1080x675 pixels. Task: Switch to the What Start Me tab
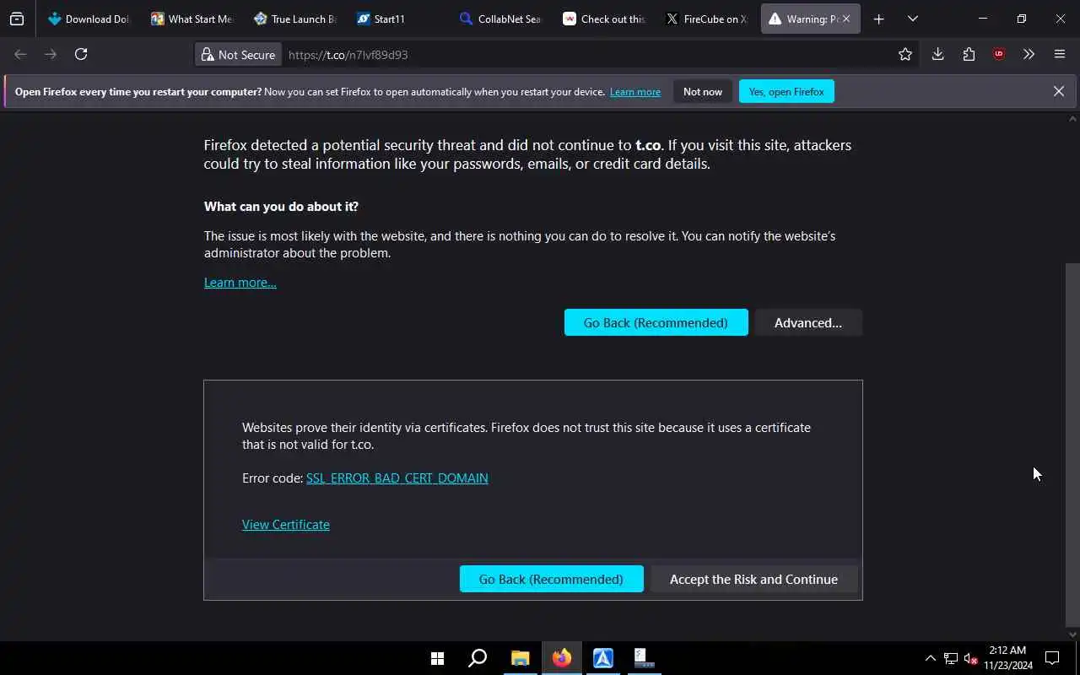pos(191,19)
